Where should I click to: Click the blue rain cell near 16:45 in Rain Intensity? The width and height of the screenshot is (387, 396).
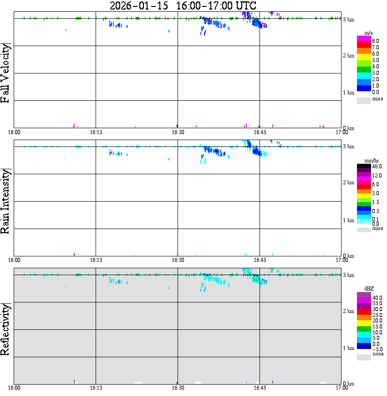coord(257,151)
